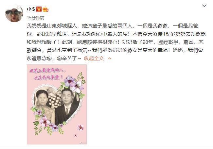Expand the post options chevron menu
Image resolution: width=213 pixels, height=149 pixels.
tap(204, 6)
